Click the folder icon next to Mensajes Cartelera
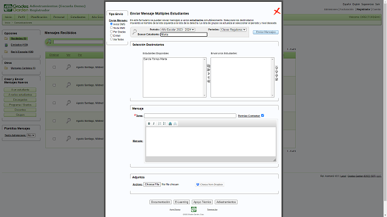Viewport: 387px width, 217px height. (6, 68)
